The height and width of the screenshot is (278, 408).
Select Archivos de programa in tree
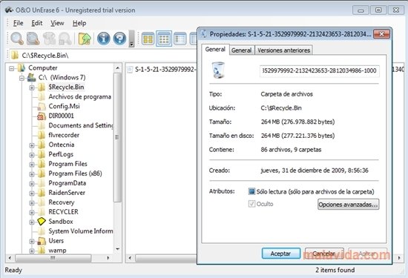[79, 96]
